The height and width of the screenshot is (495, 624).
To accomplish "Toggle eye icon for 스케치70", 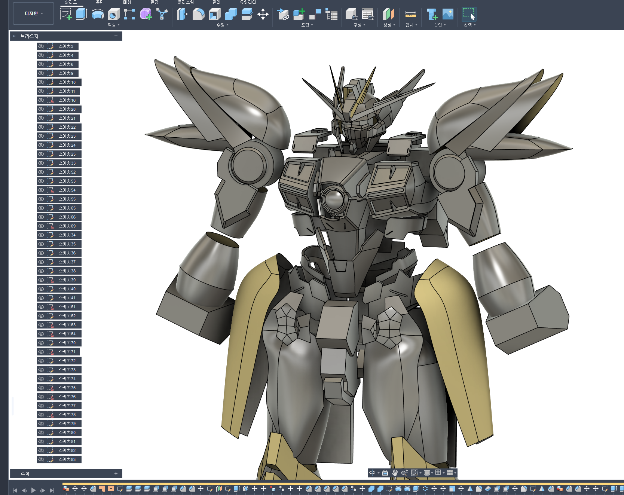I will point(41,343).
